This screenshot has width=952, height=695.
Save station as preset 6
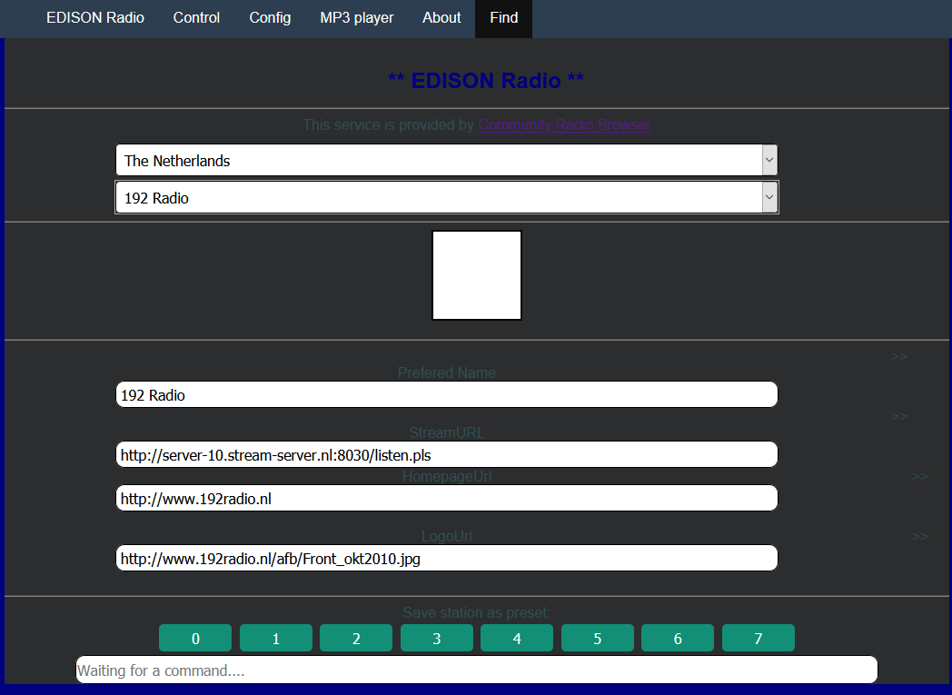678,638
